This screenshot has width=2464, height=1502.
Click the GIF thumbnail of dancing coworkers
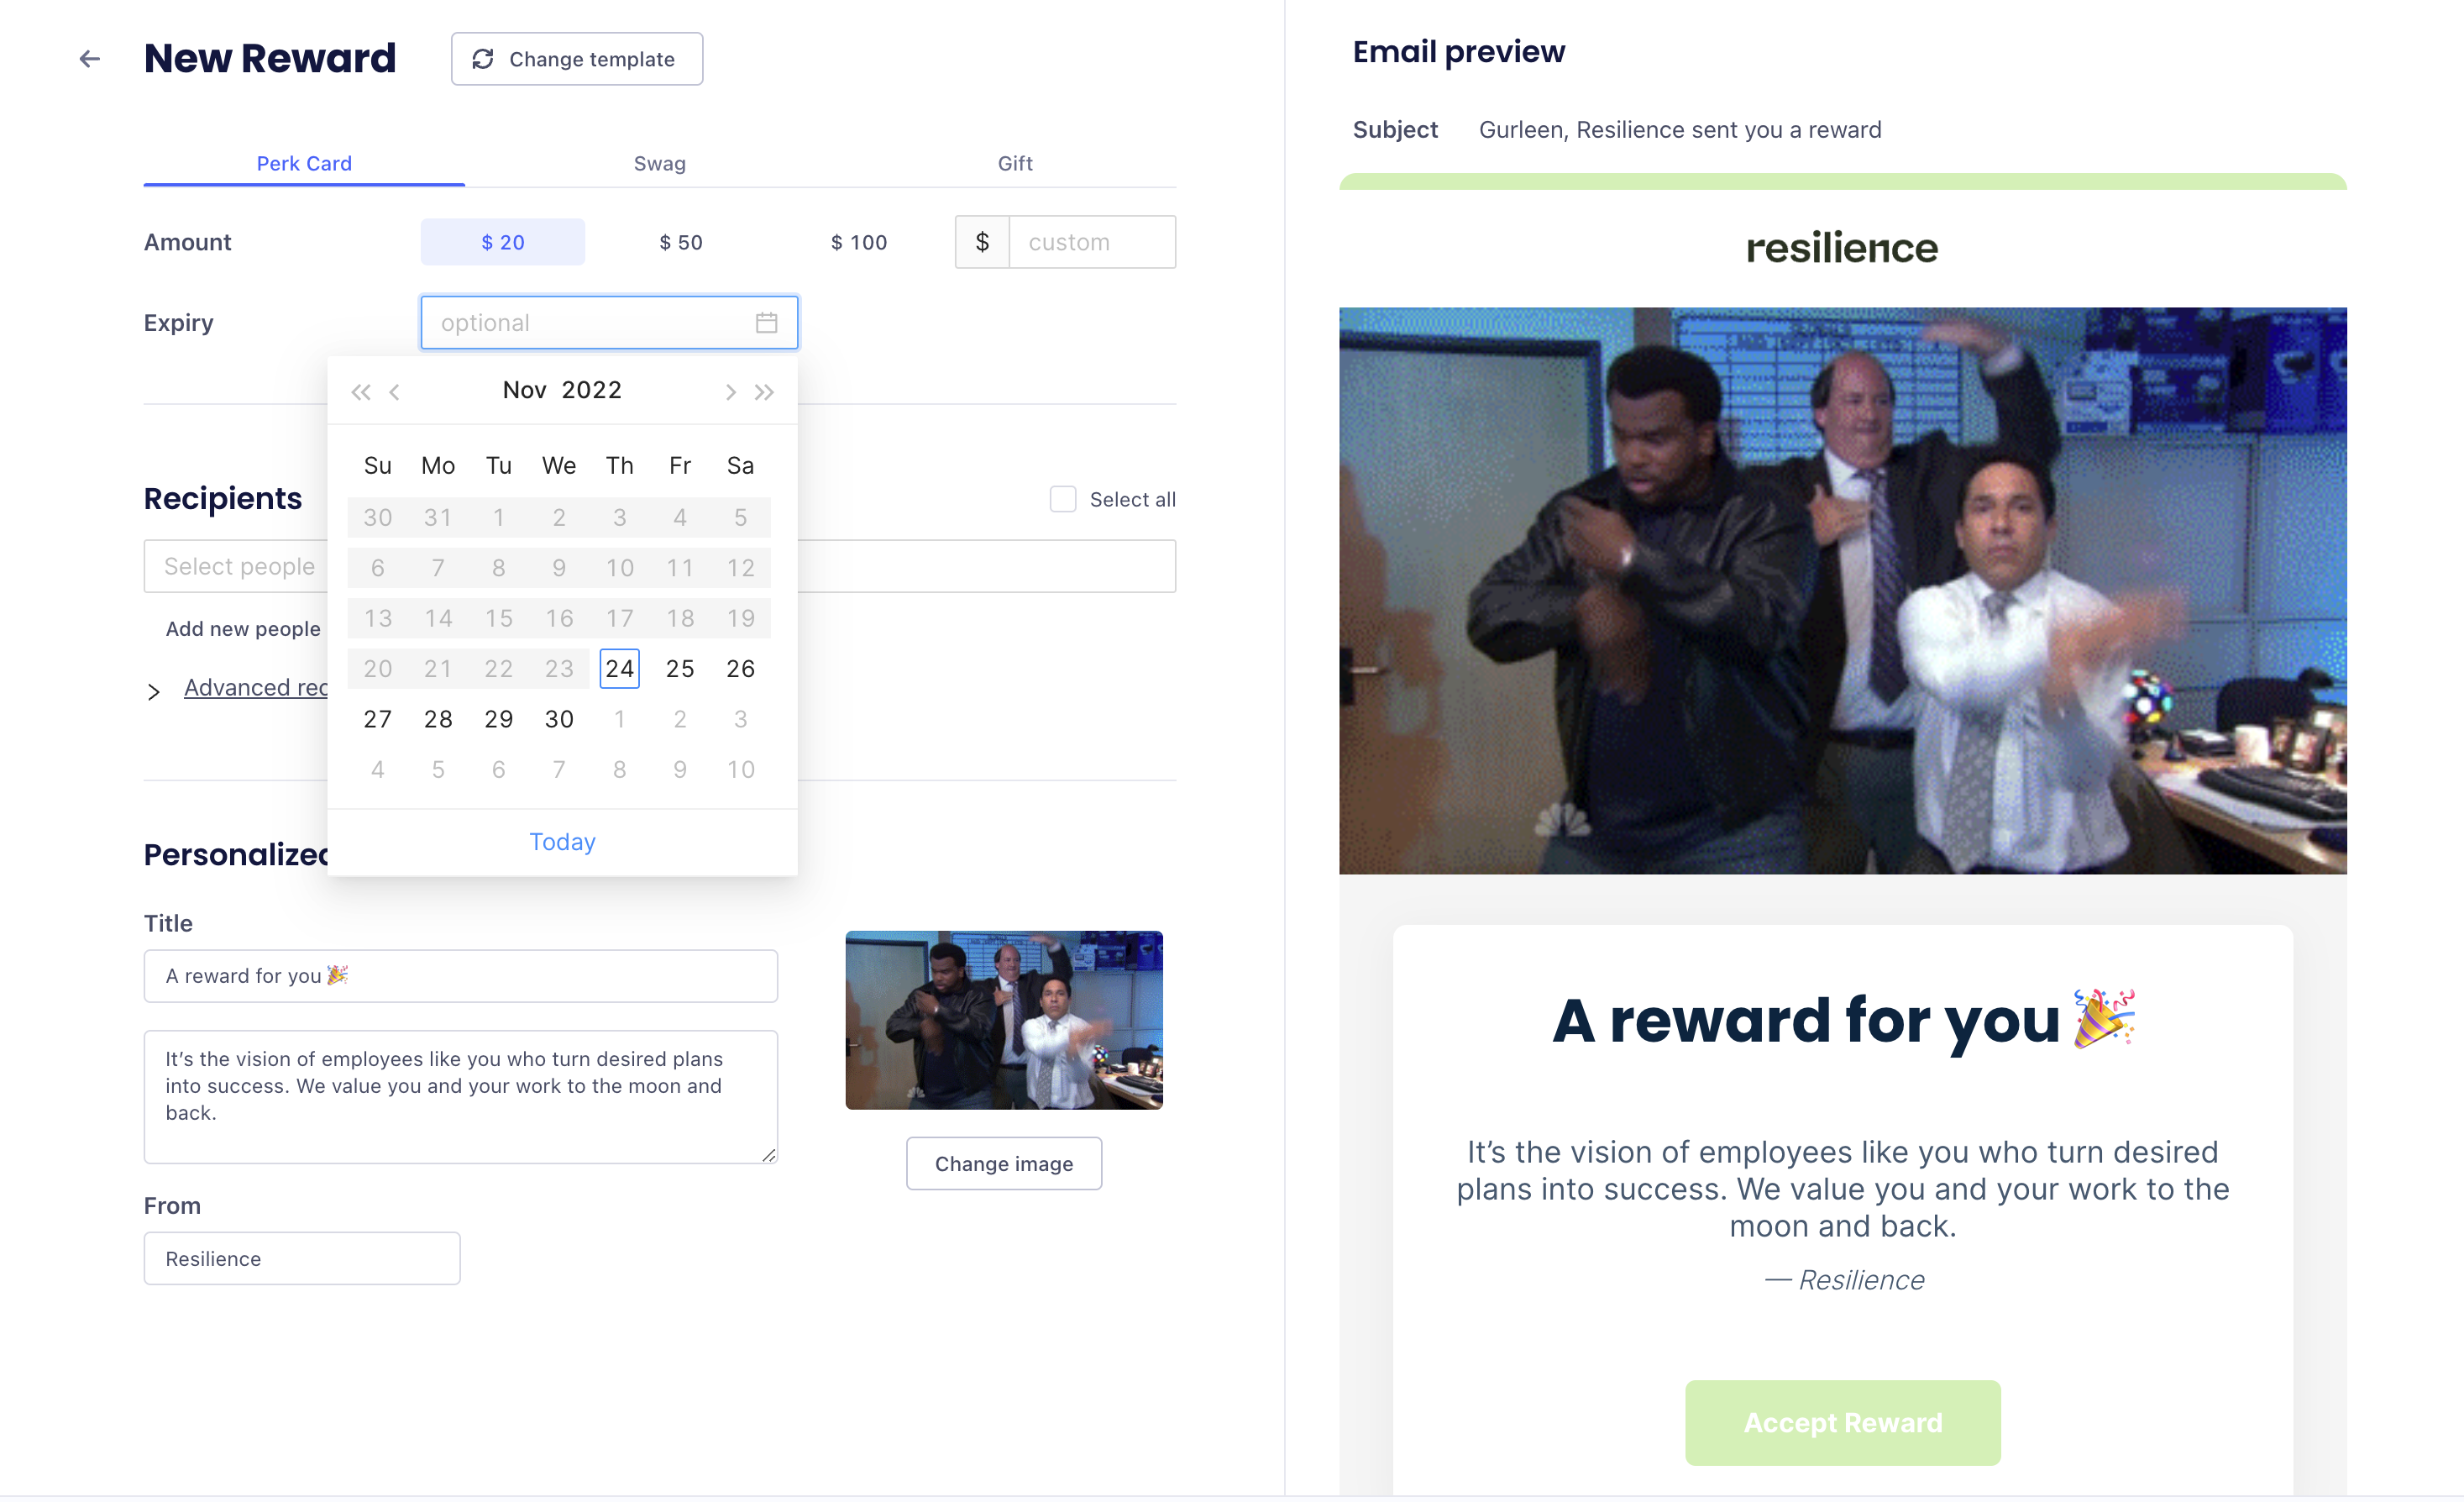tap(1005, 1020)
